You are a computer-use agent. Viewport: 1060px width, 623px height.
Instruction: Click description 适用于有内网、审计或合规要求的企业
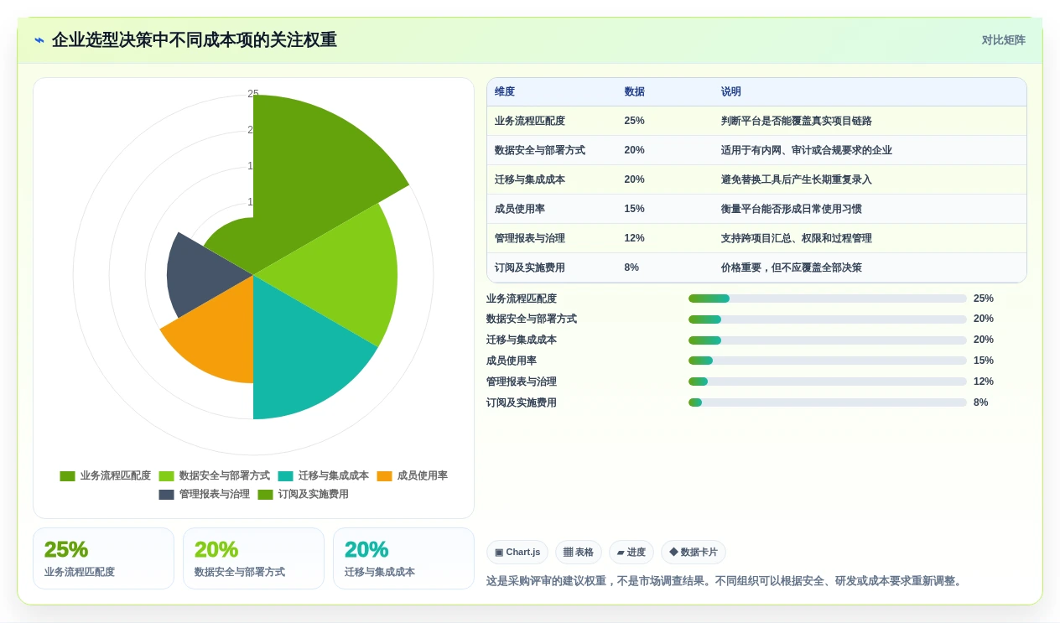pos(807,150)
